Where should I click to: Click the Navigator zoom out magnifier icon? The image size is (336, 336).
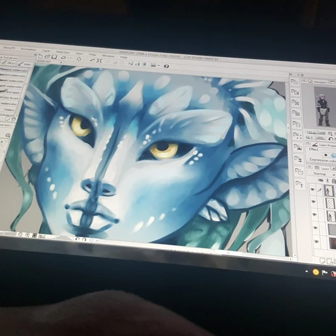tap(330, 134)
